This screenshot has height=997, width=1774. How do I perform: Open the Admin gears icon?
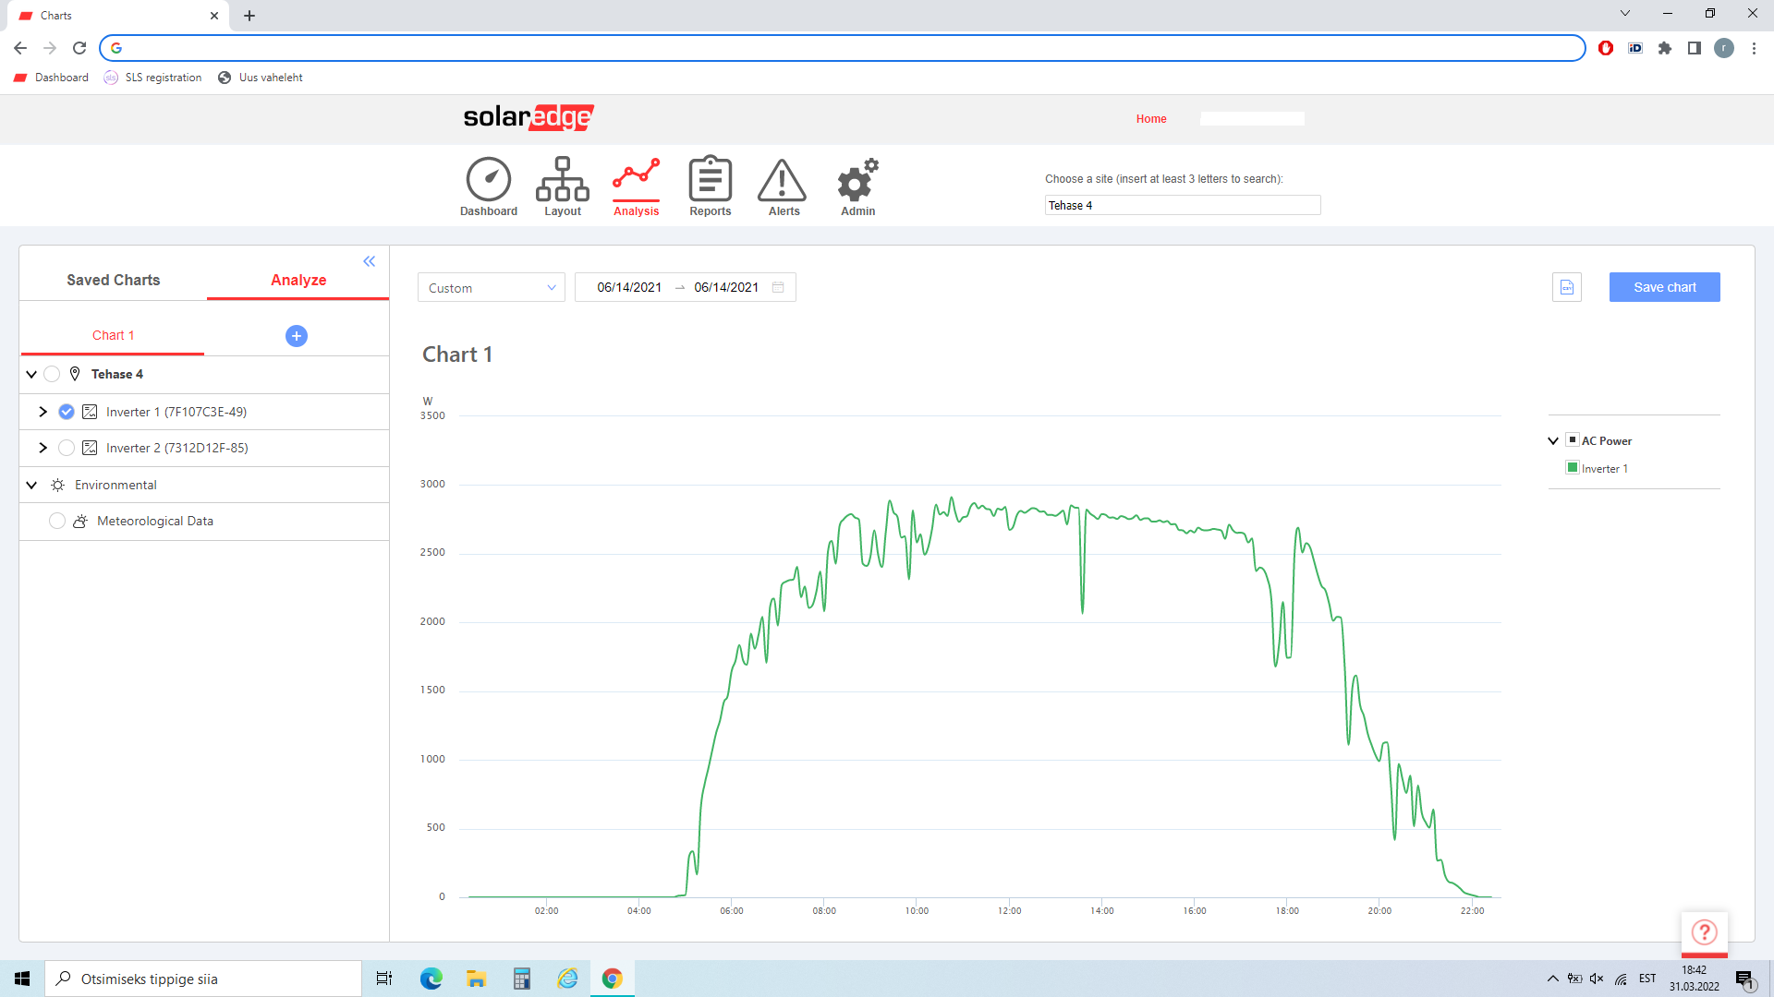click(857, 180)
